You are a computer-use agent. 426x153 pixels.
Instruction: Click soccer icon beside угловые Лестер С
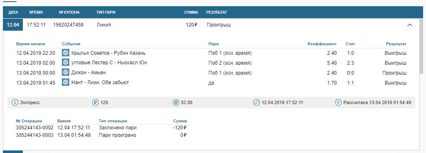pyautogui.click(x=66, y=63)
